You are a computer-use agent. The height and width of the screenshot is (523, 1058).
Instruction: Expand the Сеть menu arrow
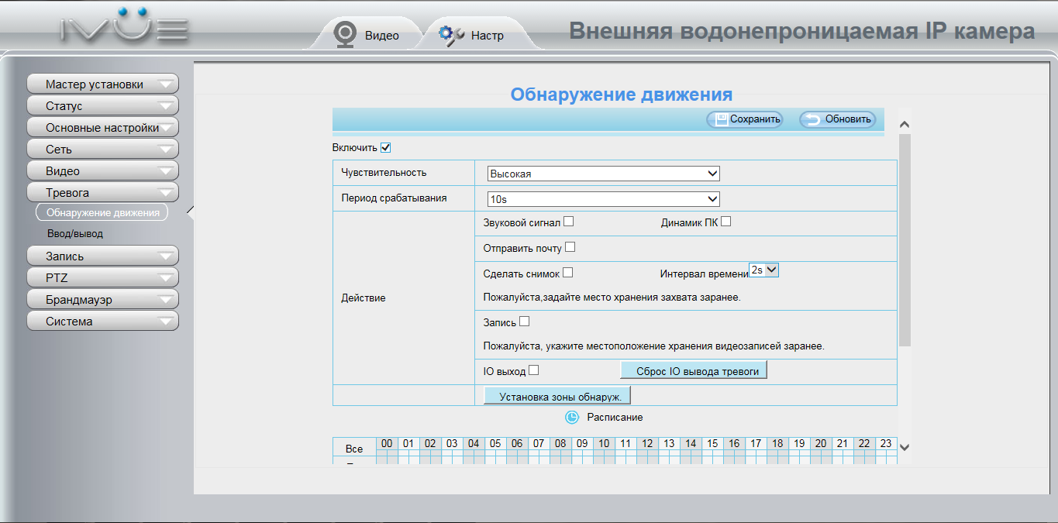(x=166, y=150)
